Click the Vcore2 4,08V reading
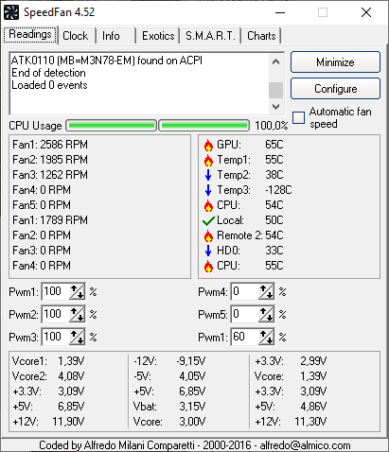 (x=48, y=376)
